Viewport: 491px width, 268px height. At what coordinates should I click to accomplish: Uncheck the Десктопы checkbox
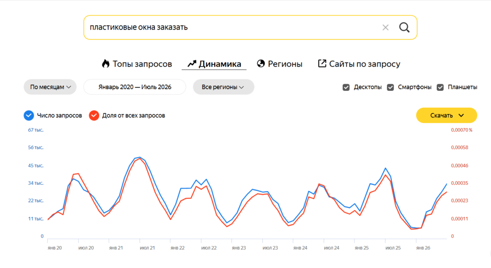click(x=346, y=87)
